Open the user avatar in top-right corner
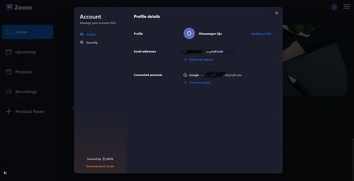 coord(335,7)
